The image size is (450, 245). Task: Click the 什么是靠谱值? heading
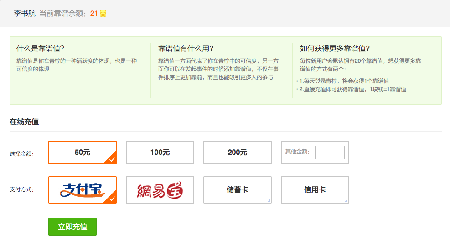(x=40, y=48)
